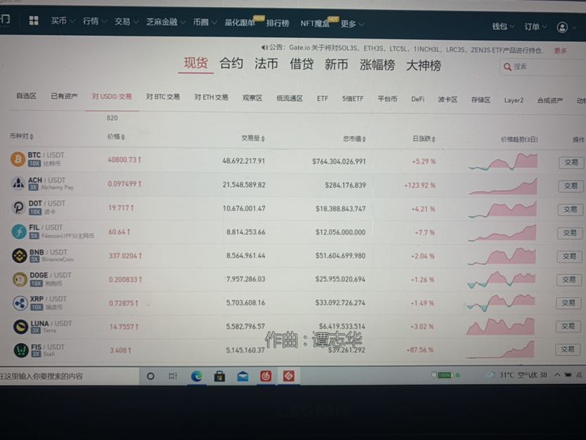Sort by 币种对 column header

point(21,136)
